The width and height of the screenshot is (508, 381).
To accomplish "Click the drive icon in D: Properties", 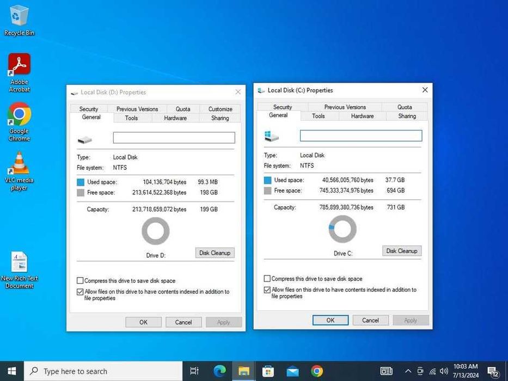I will pyautogui.click(x=84, y=140).
